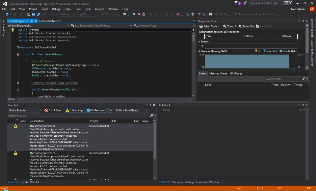Pin the Error List panel
The width and height of the screenshot is (316, 191).
click(150, 105)
